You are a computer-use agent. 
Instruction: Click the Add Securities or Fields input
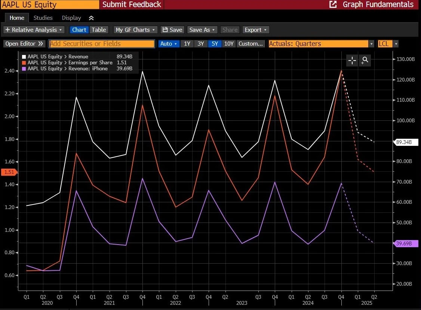pos(102,44)
